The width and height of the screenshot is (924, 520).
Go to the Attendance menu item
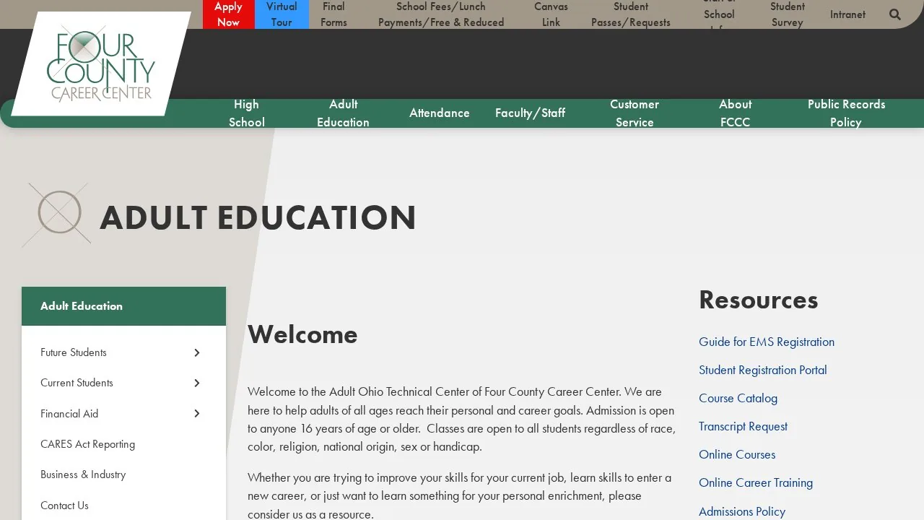pos(440,113)
